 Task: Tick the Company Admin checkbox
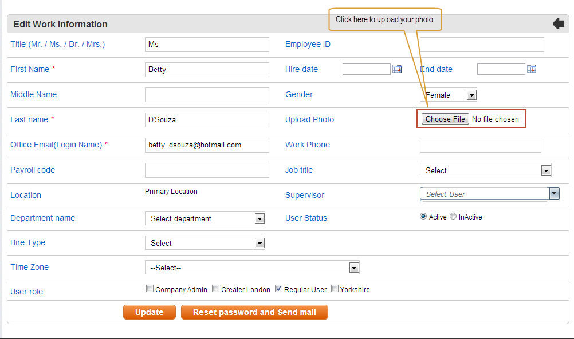(x=150, y=289)
